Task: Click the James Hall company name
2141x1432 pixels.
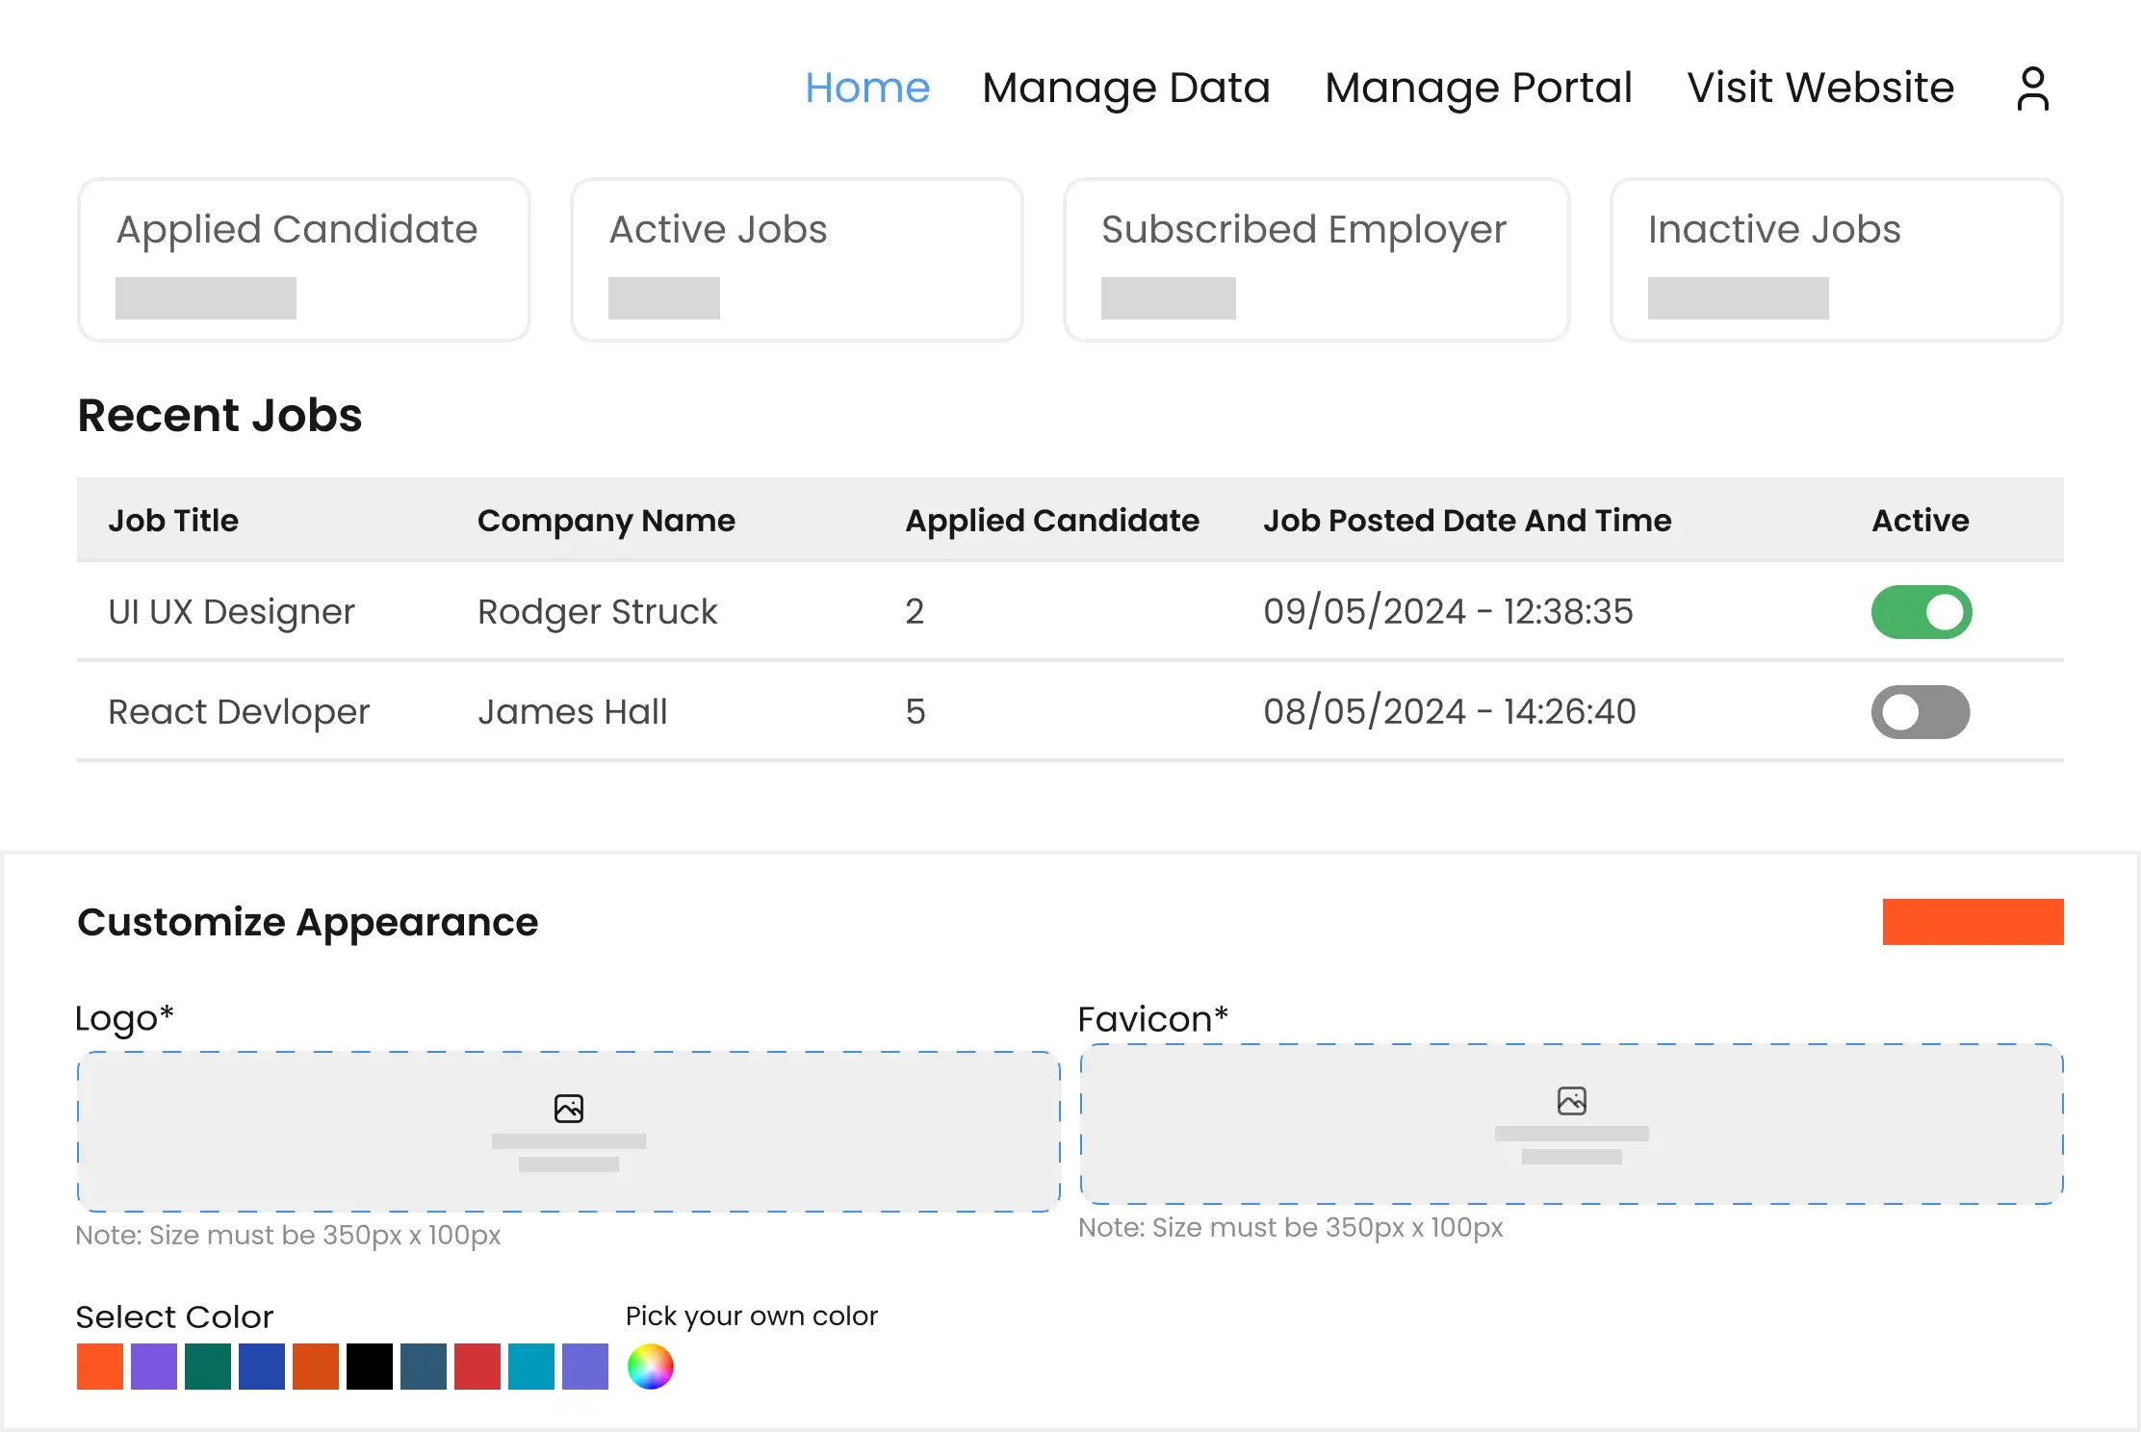Action: pyautogui.click(x=573, y=712)
